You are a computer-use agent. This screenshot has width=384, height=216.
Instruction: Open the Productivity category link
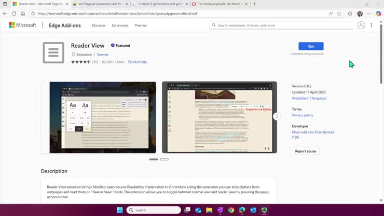138,62
